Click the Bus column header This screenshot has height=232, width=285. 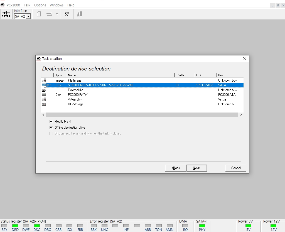click(230, 75)
